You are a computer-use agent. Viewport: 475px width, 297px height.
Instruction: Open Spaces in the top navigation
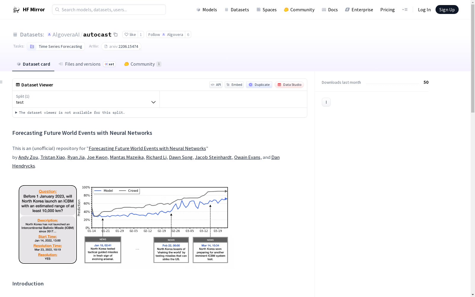tap(267, 10)
